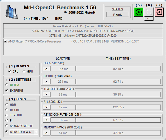Clear the TEXTURE result with its X button
166x140 pixels.
[x=46, y=95]
